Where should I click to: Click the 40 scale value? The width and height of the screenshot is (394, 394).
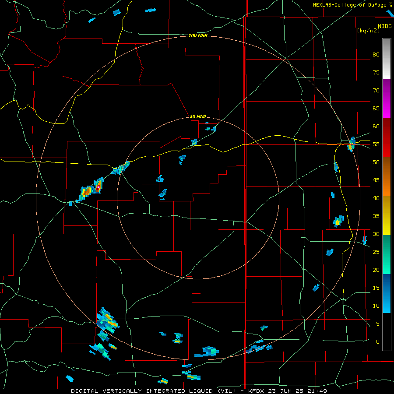tap(376, 198)
